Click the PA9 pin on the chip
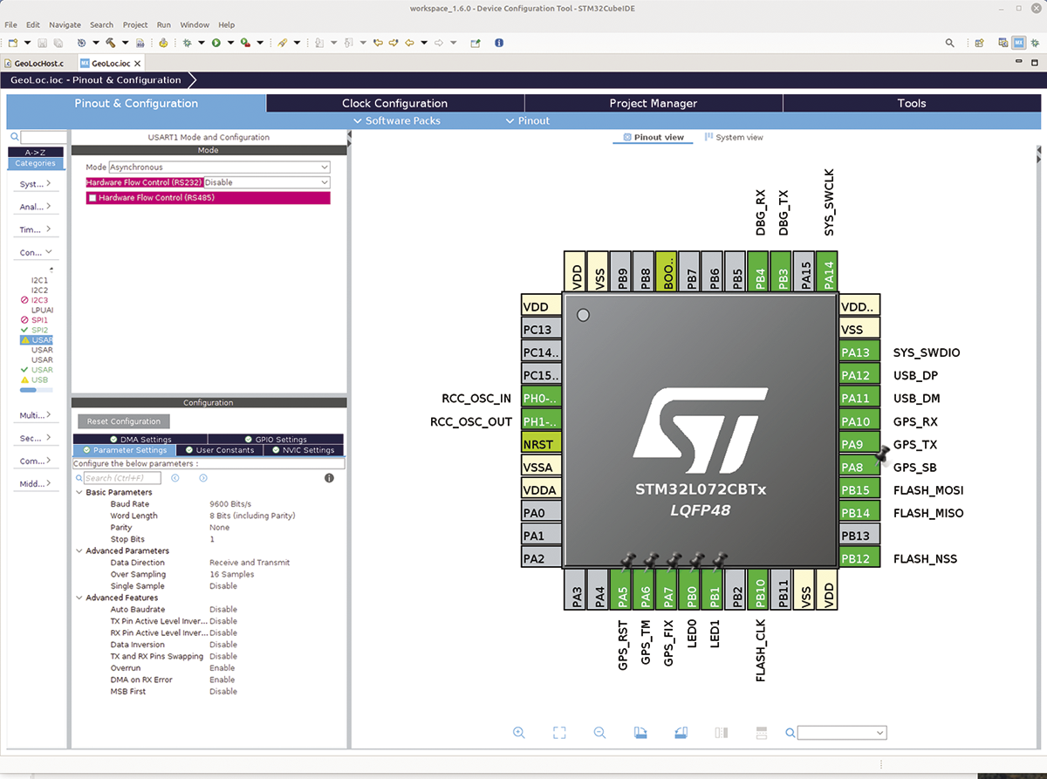Image resolution: width=1047 pixels, height=779 pixels. click(x=860, y=444)
